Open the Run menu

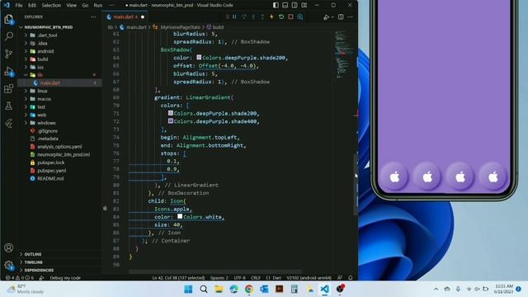pyautogui.click(x=97, y=5)
